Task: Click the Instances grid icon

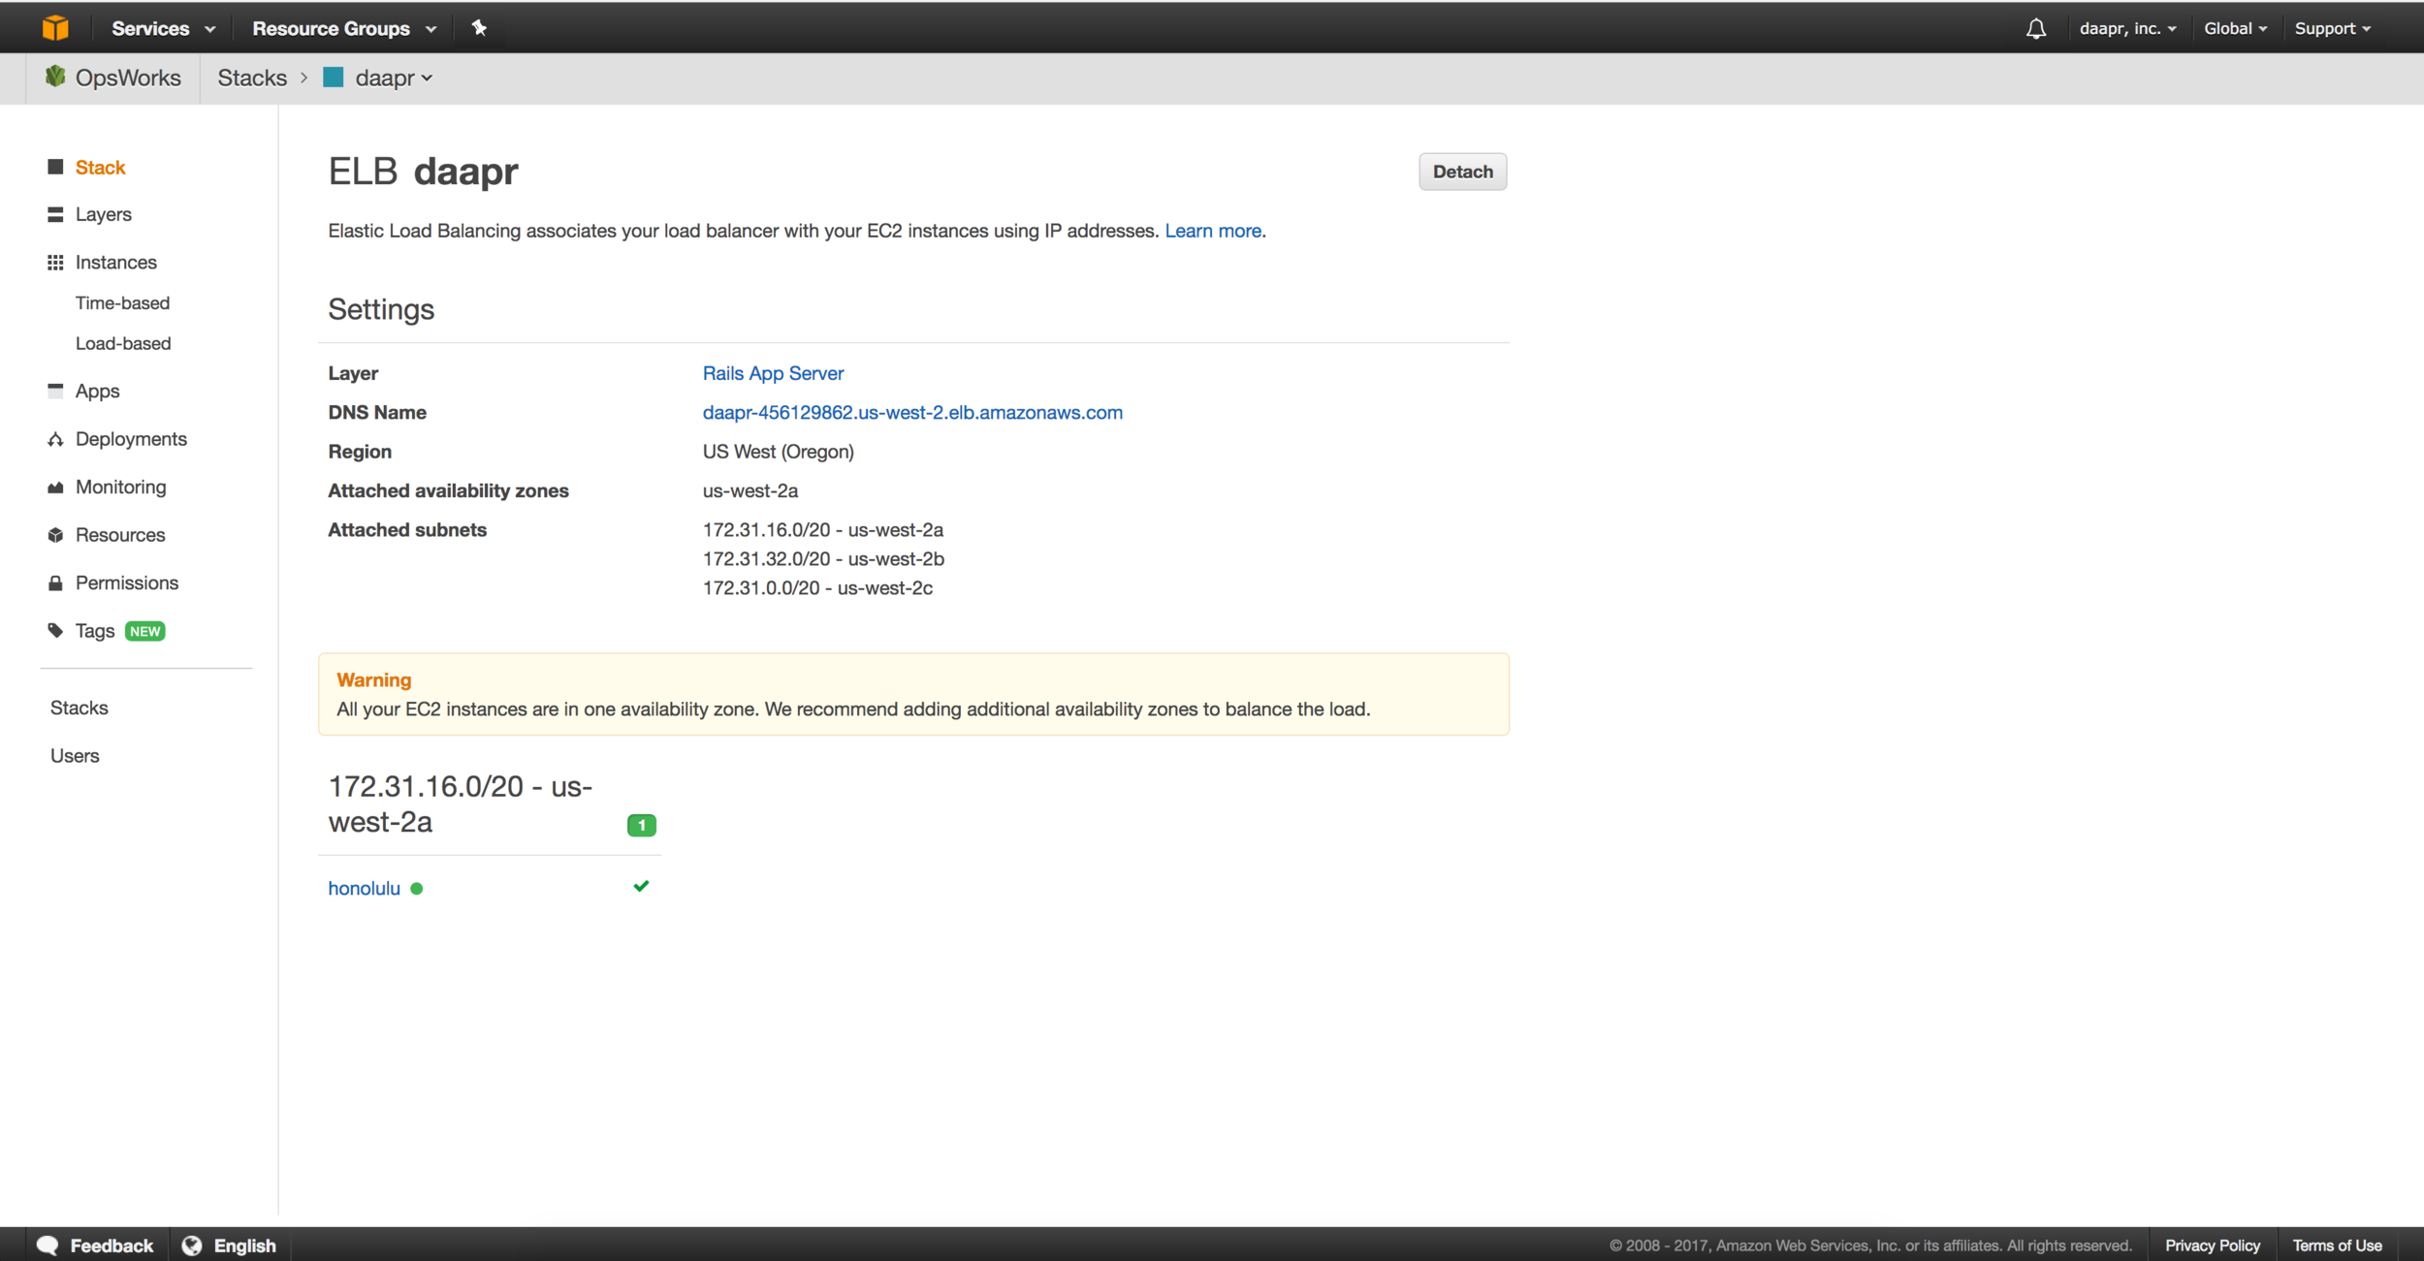Action: 55,263
